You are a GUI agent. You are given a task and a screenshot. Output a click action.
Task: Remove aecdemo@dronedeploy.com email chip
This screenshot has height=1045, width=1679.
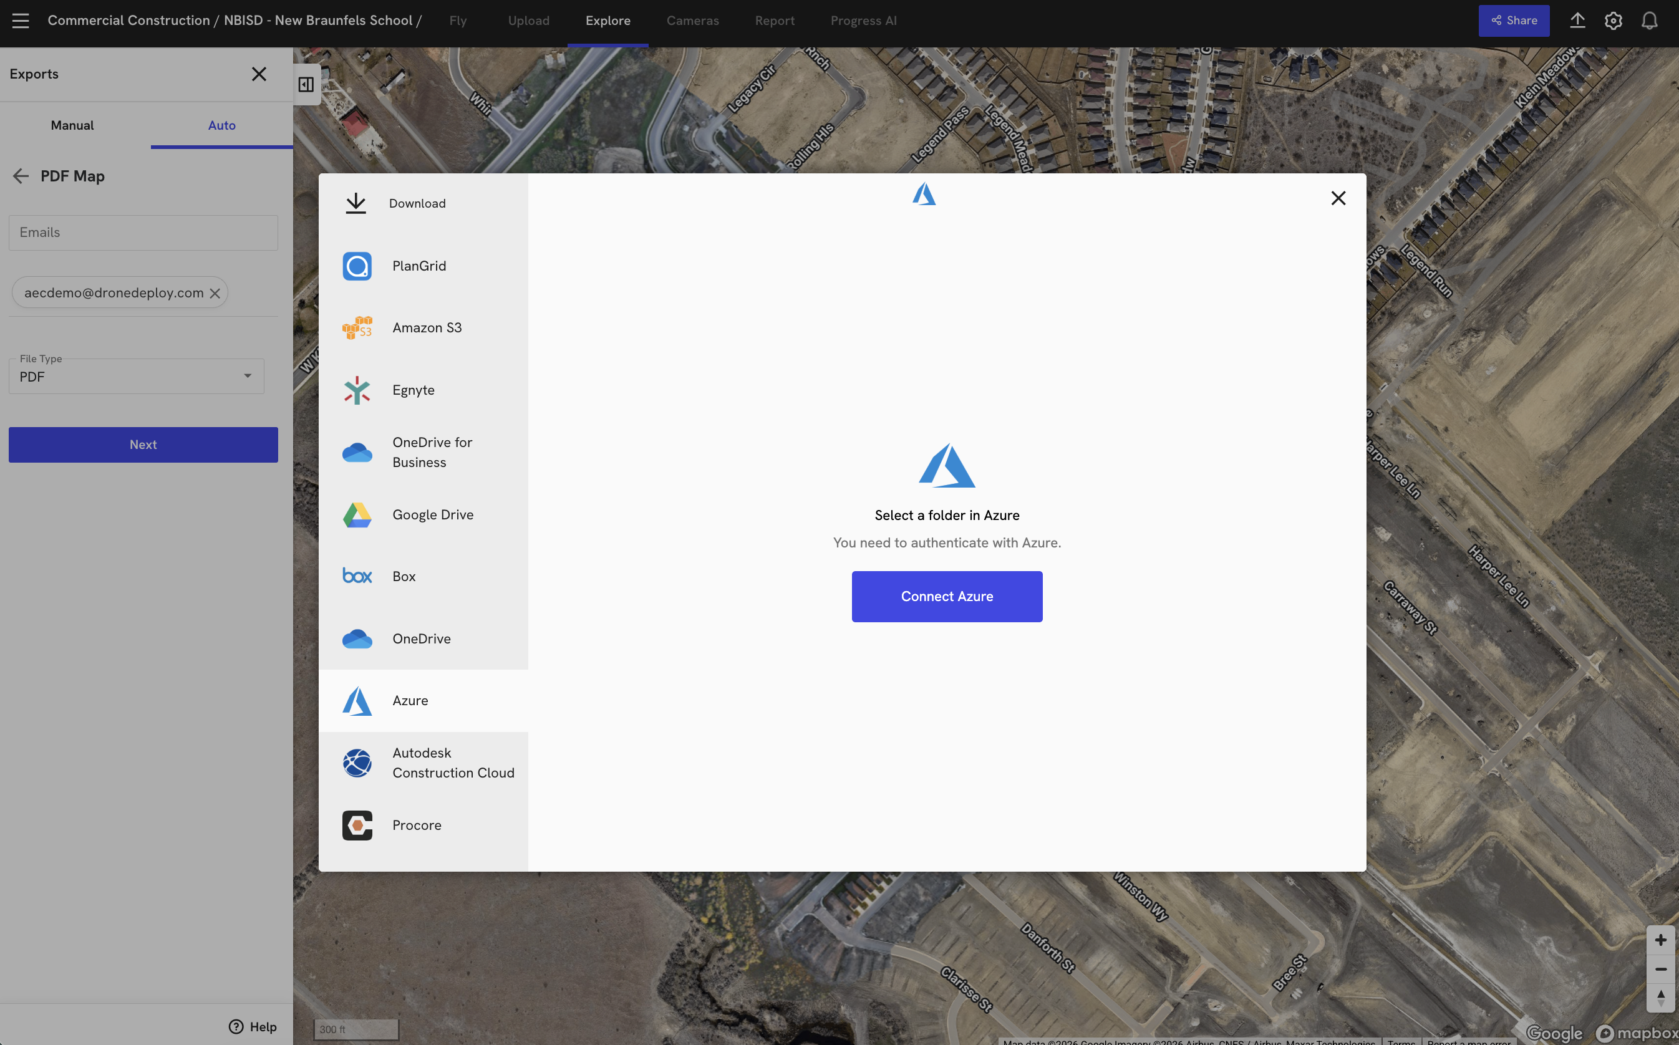click(x=215, y=293)
